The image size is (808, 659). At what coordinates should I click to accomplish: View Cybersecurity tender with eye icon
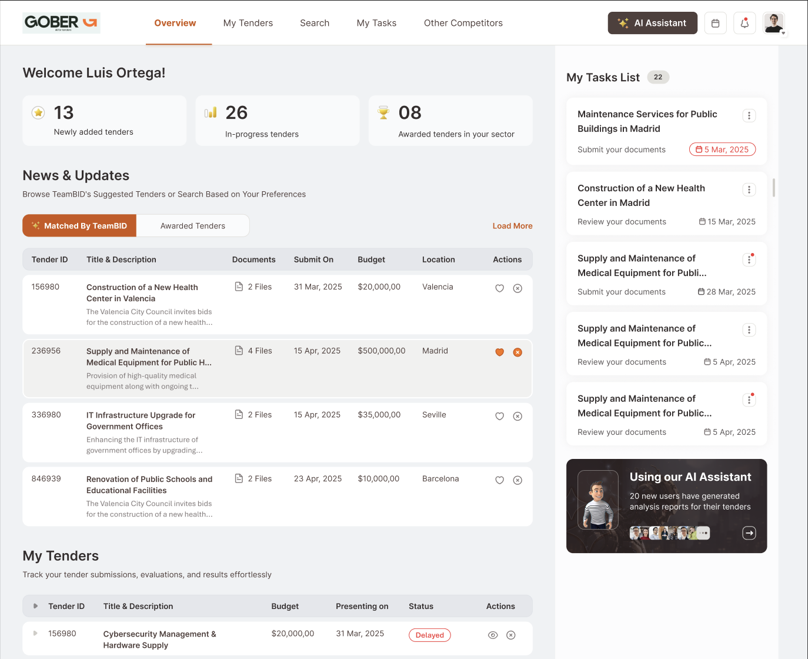493,635
